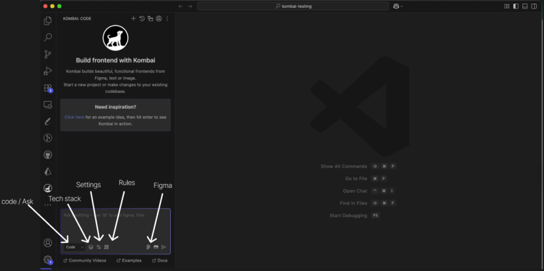Open the Kombai Rules icon
Viewport: 544px width, 271px height.
[x=106, y=247]
